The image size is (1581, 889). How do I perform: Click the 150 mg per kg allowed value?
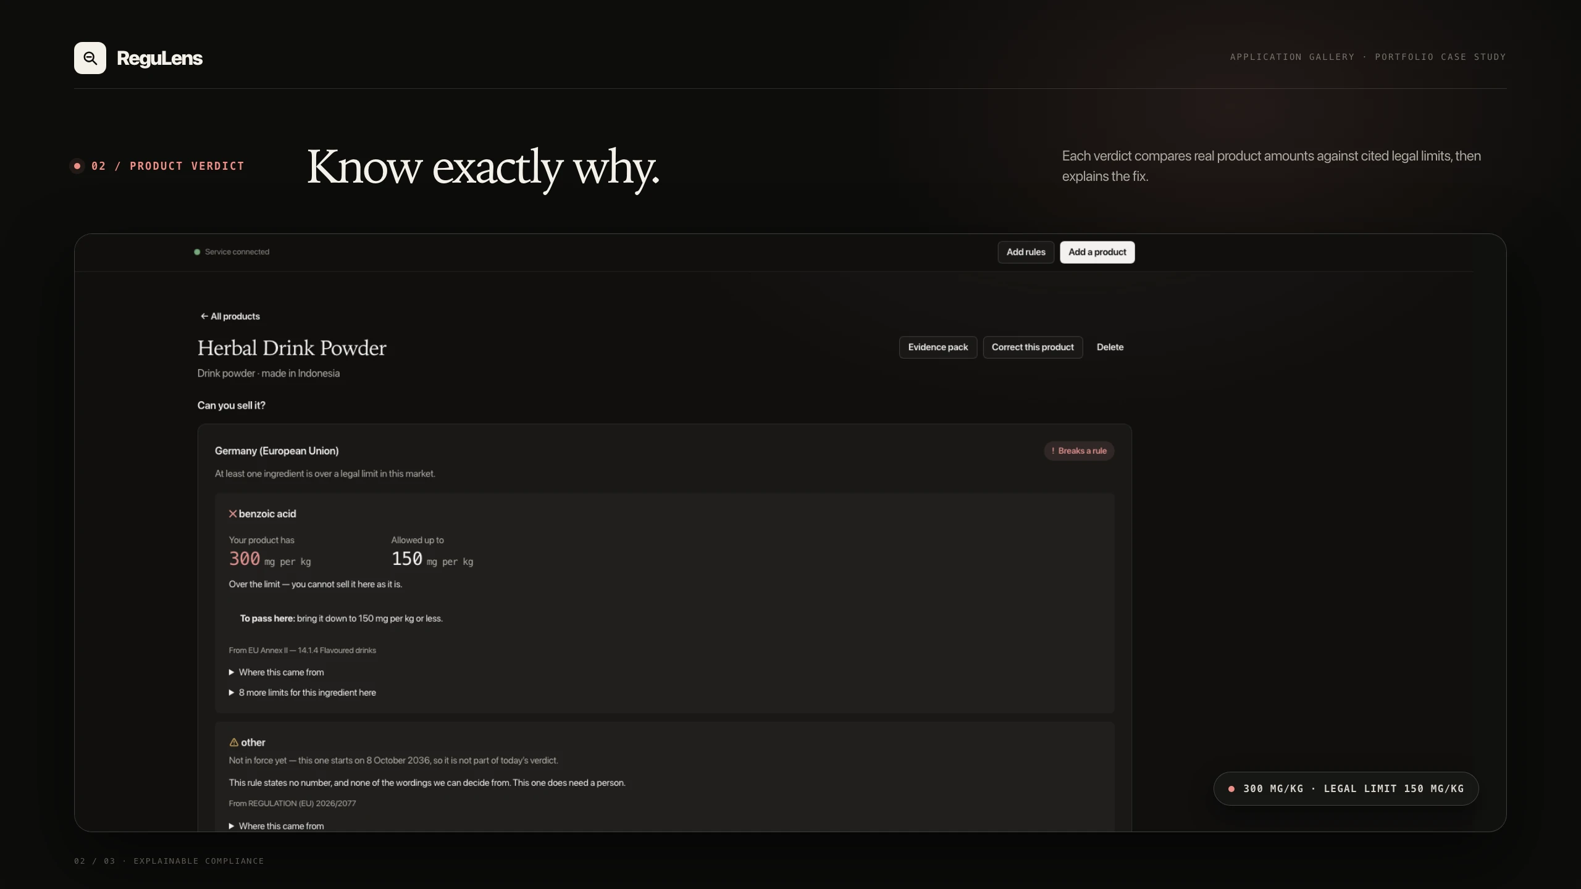pyautogui.click(x=432, y=559)
